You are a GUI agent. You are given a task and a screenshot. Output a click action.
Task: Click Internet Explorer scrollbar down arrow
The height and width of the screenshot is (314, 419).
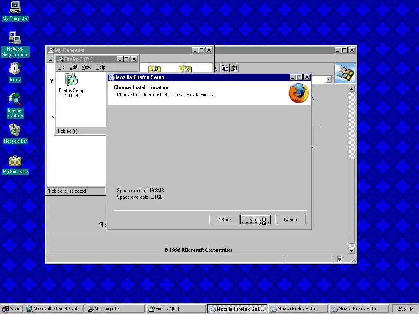point(352,251)
